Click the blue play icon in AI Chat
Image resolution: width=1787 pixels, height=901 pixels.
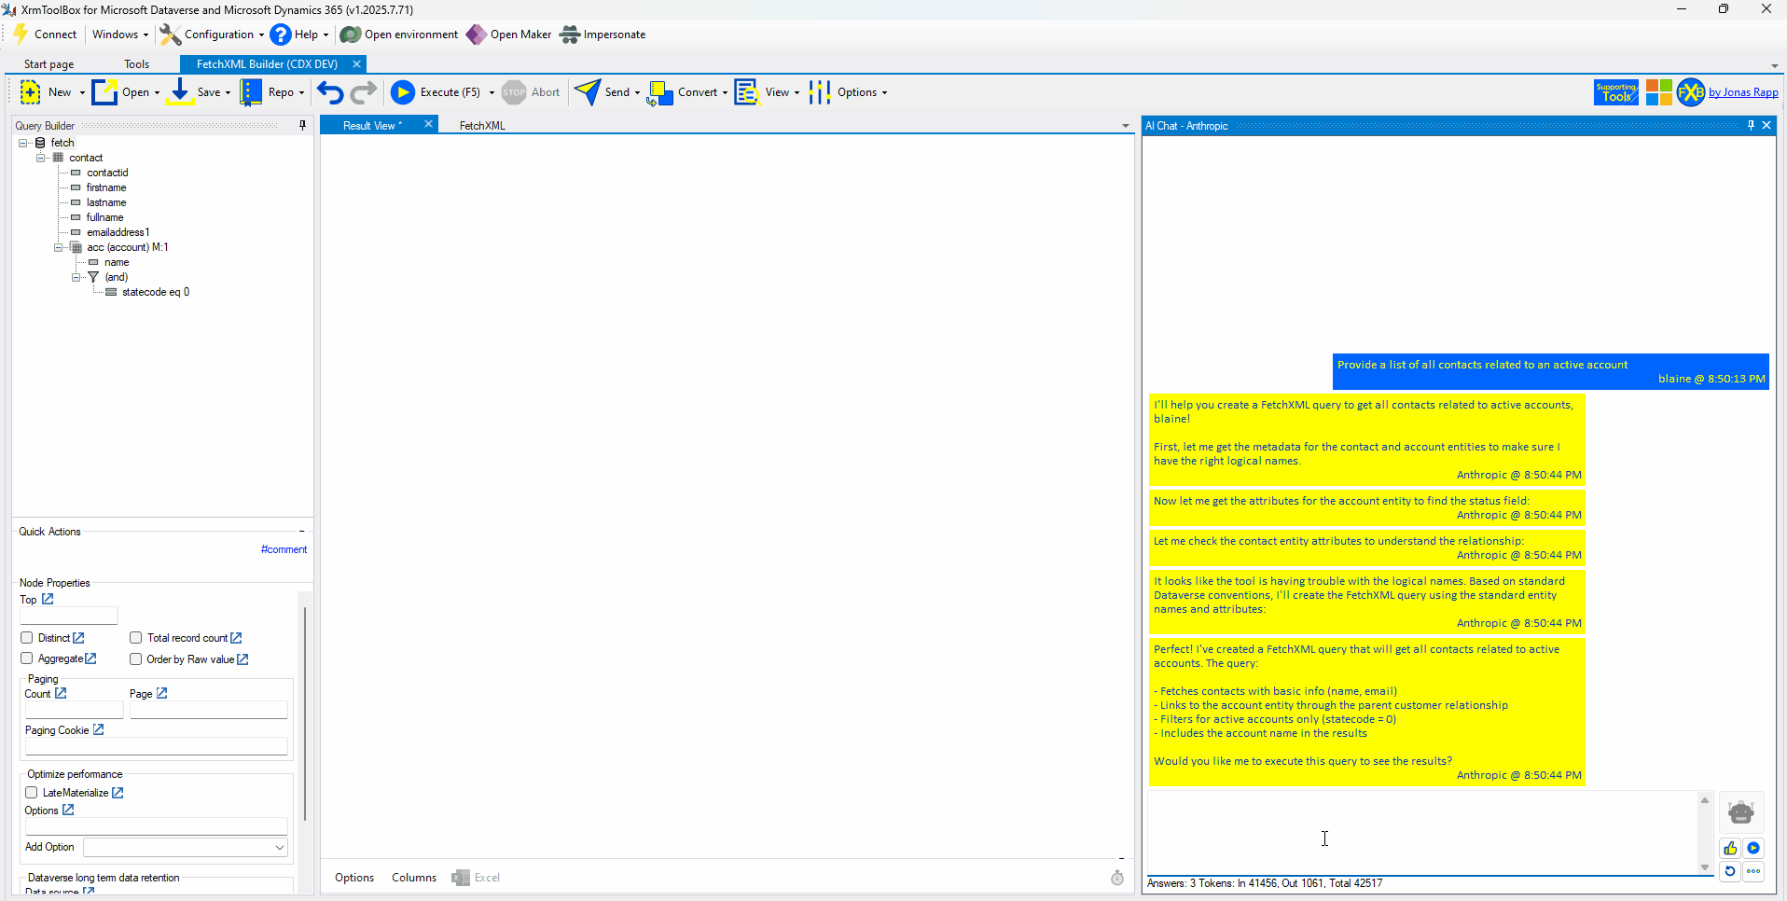(x=1753, y=848)
